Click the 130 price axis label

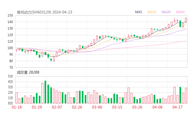click(x=10, y=29)
